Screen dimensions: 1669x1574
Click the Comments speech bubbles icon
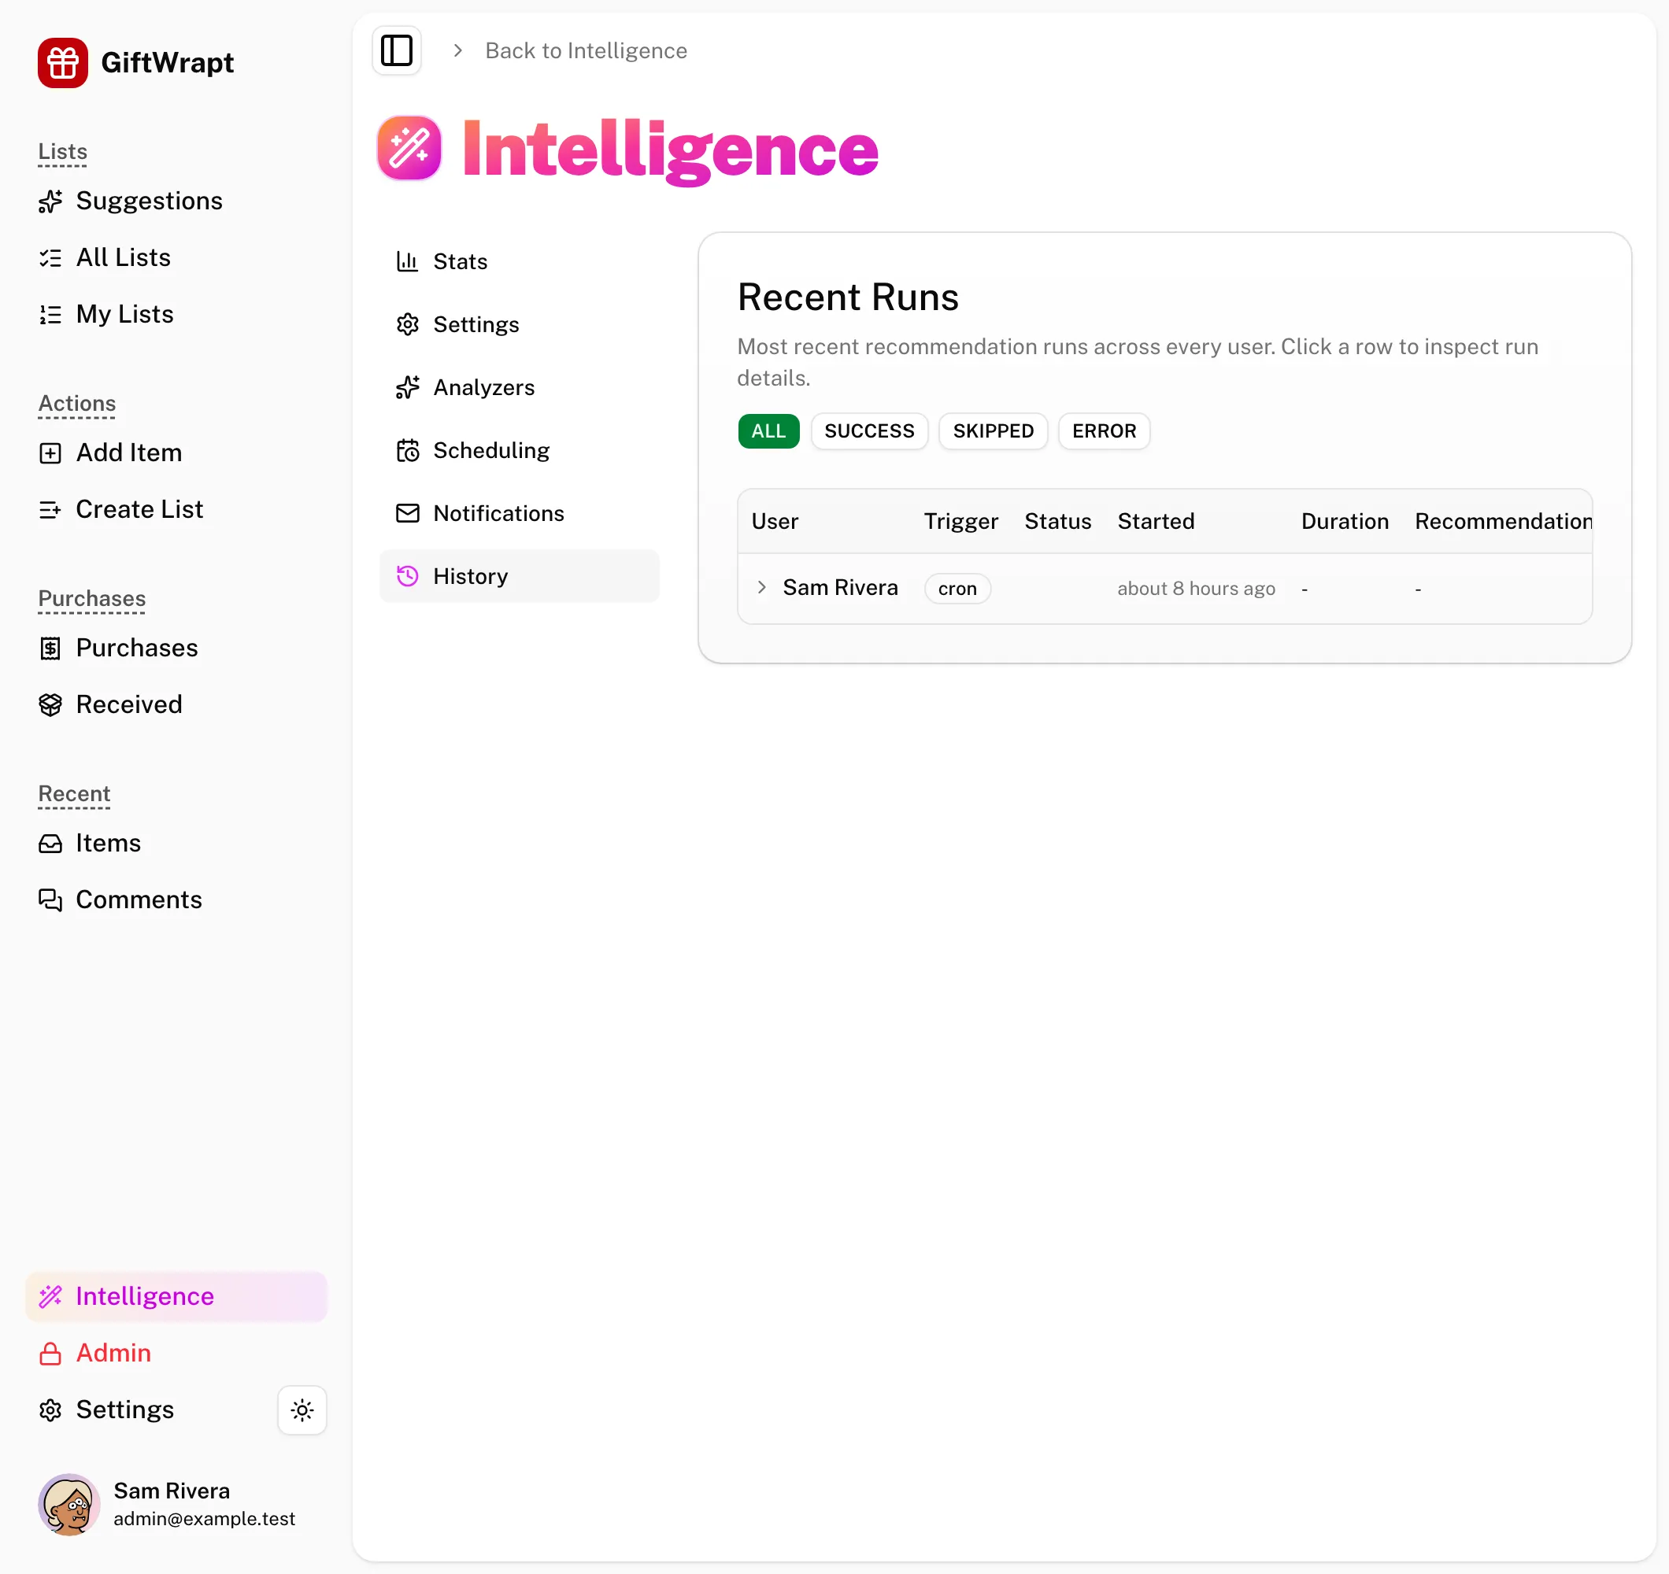coord(50,900)
